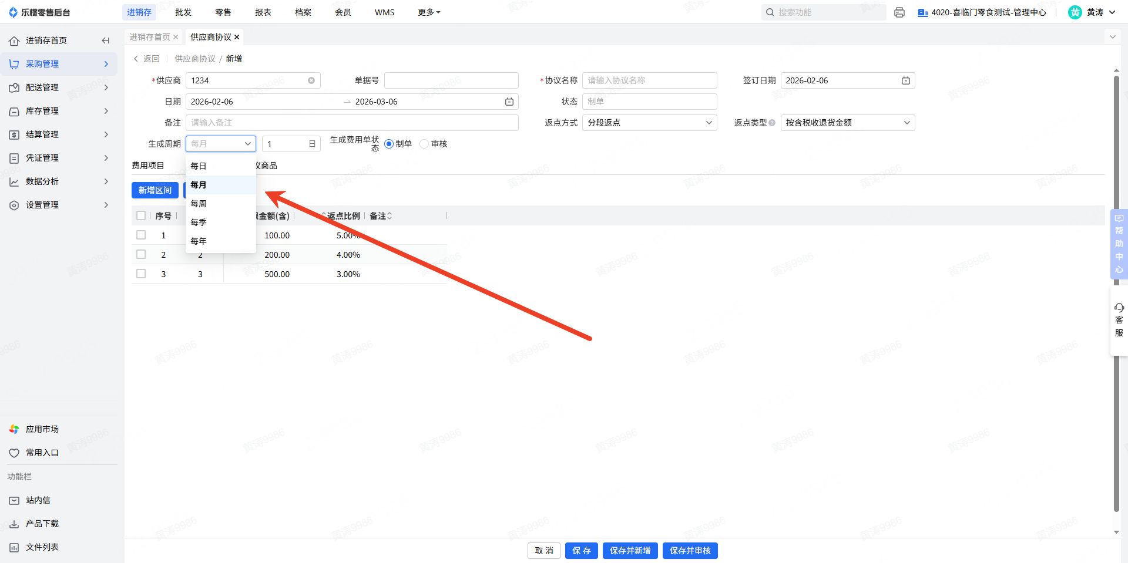Open the 日期 range calendar icon
Image resolution: width=1128 pixels, height=563 pixels.
point(509,102)
